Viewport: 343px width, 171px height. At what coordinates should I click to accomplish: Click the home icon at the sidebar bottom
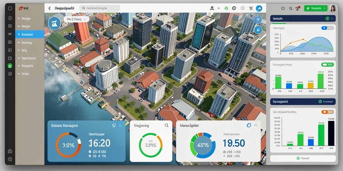click(x=10, y=151)
